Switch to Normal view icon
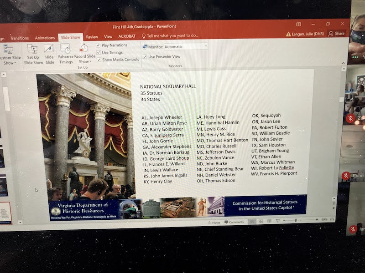 [252, 222]
